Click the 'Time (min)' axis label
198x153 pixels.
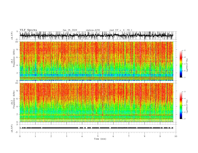(100, 139)
